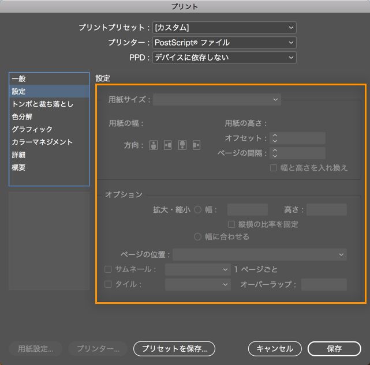Select 色分解 category

pos(49,116)
